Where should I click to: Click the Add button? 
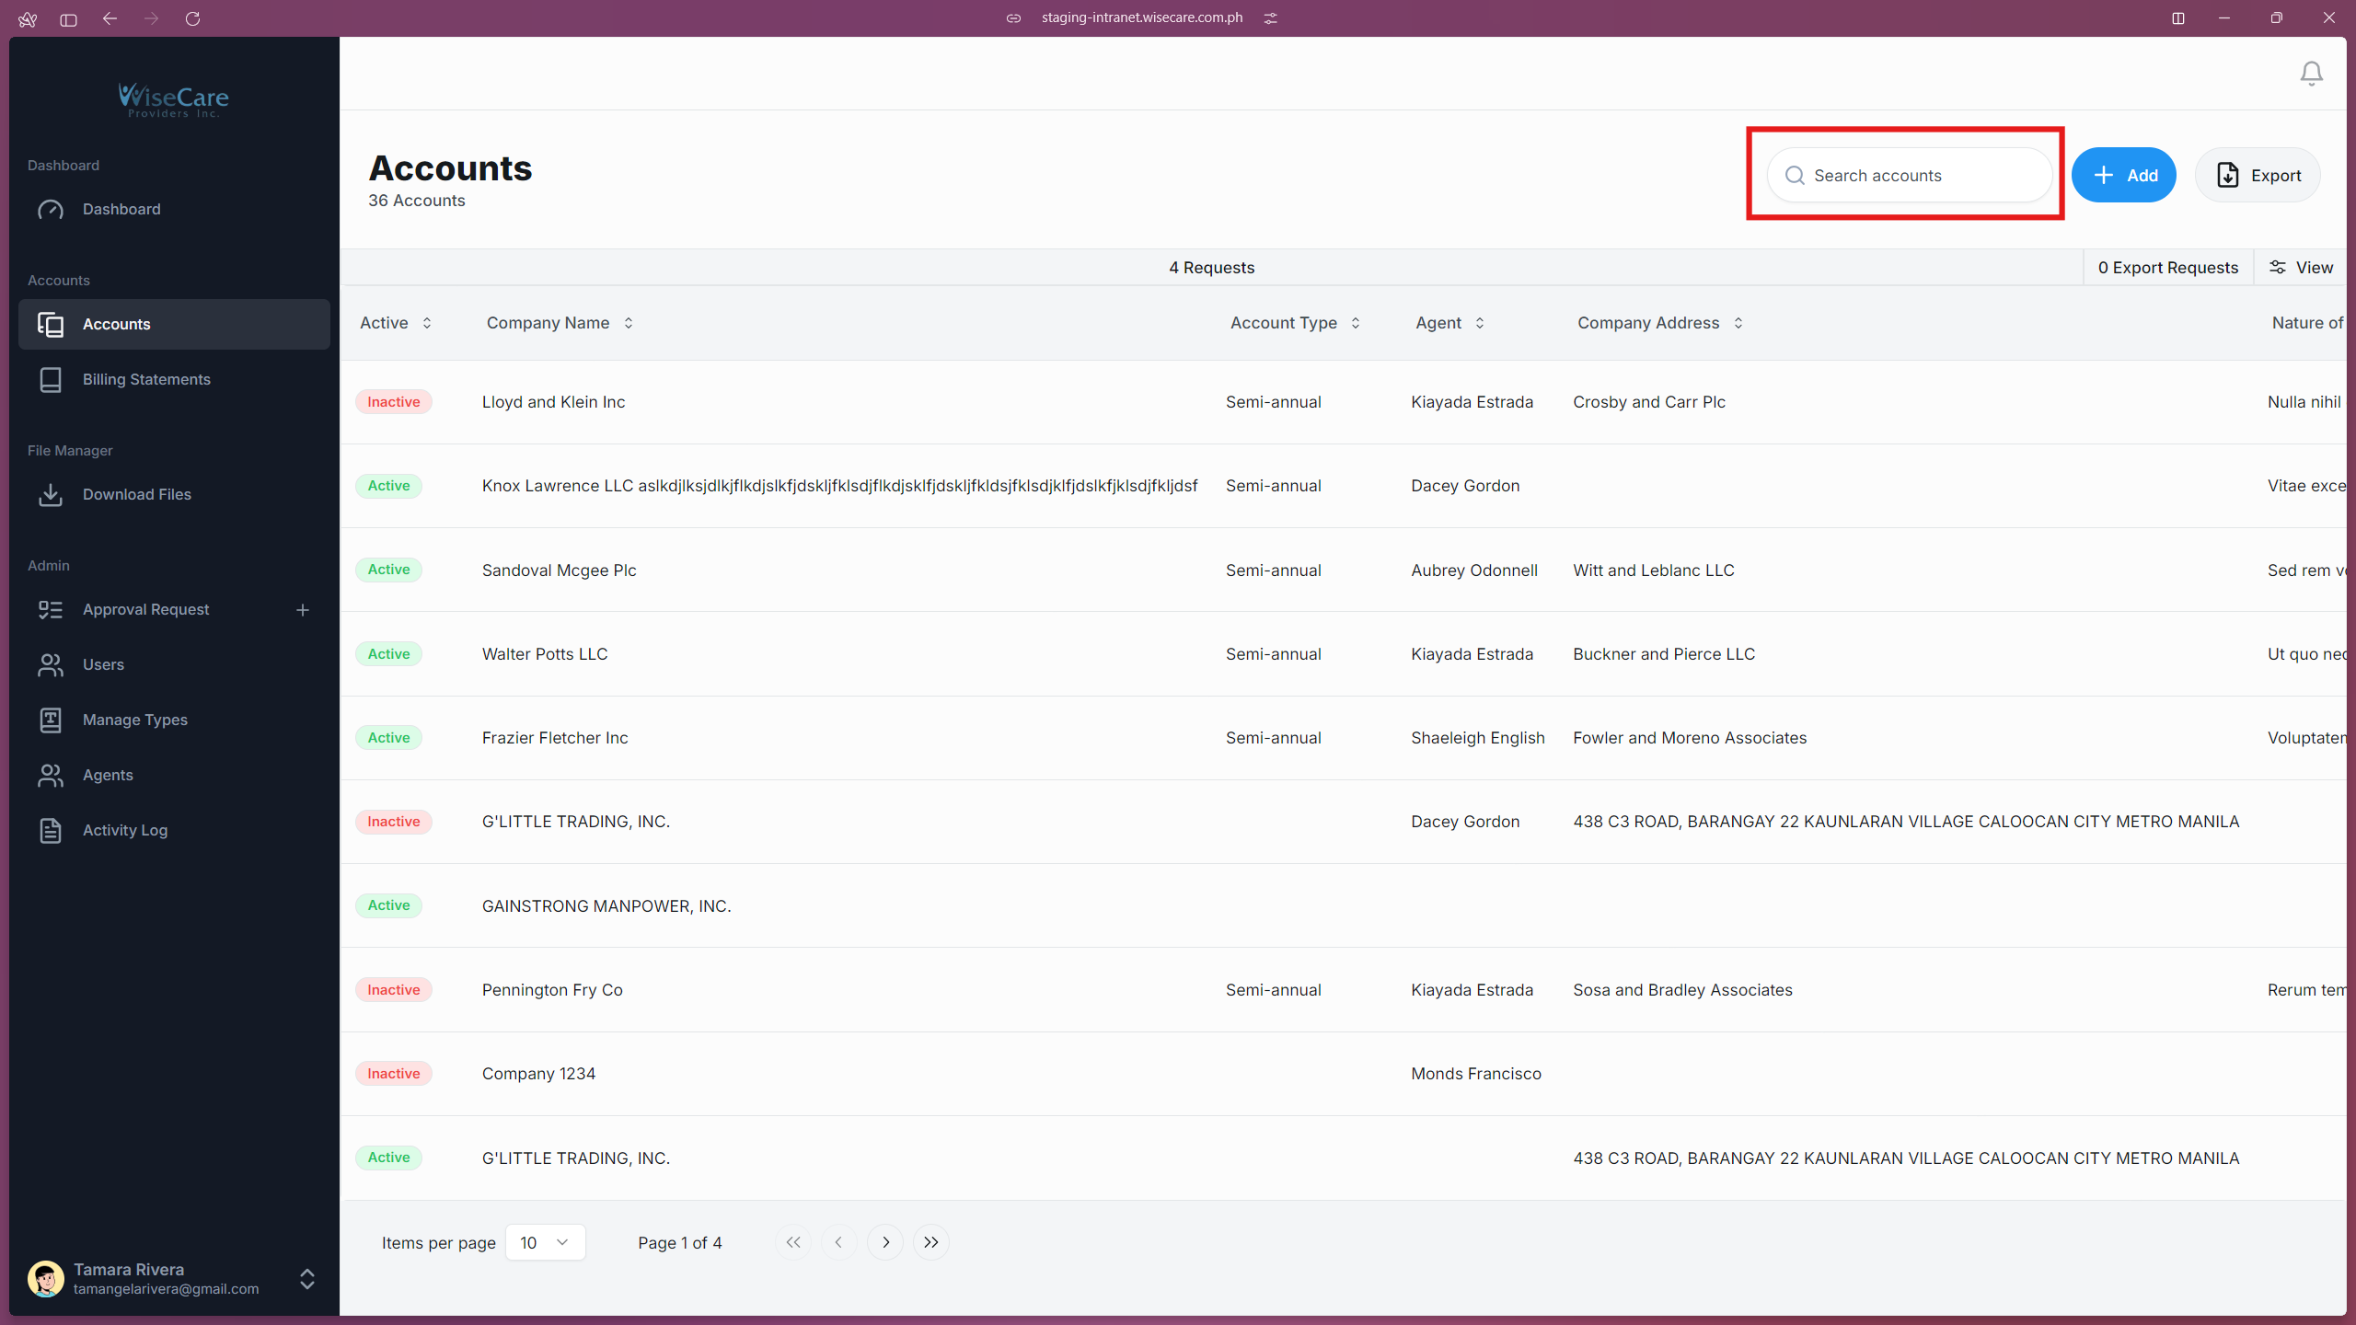(x=2124, y=175)
